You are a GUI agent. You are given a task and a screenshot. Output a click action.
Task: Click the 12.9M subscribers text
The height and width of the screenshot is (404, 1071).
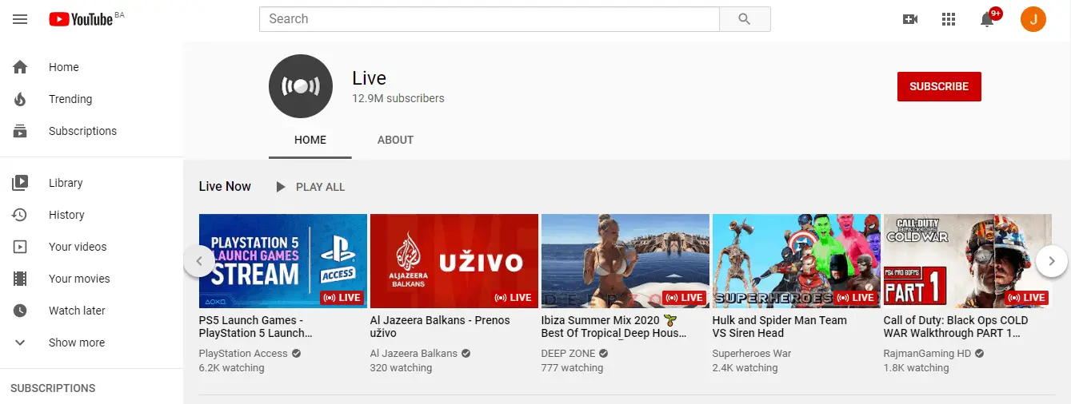point(398,99)
